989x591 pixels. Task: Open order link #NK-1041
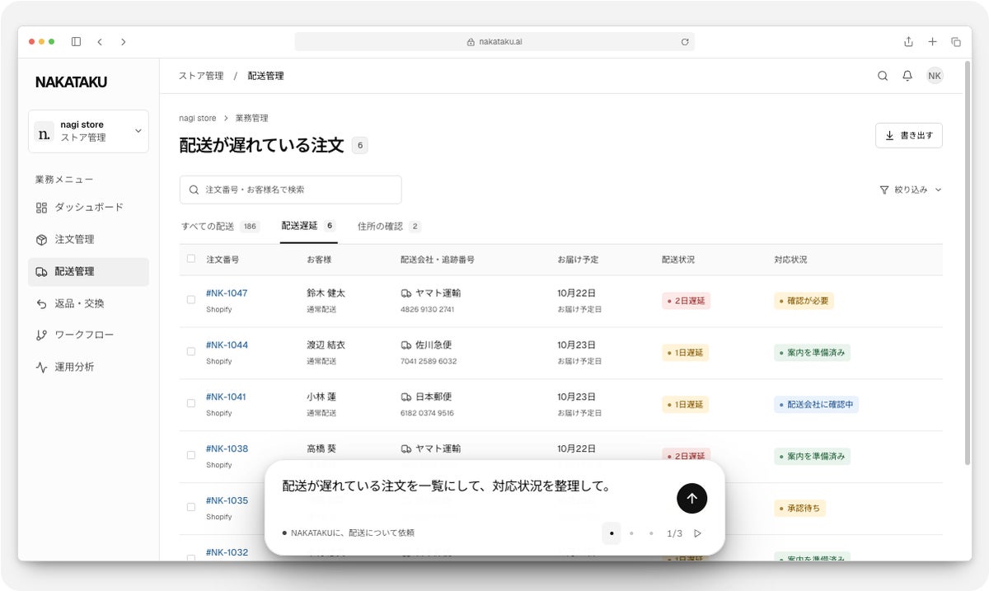coord(226,397)
